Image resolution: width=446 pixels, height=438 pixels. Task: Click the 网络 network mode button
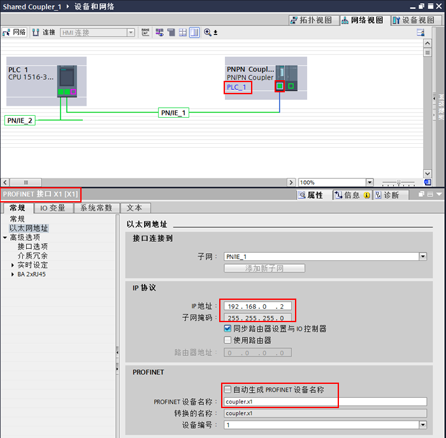[14, 32]
